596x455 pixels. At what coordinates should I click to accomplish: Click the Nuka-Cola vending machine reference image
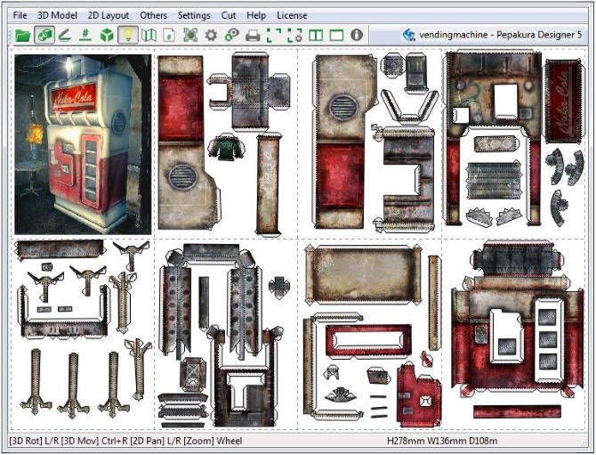pyautogui.click(x=83, y=144)
